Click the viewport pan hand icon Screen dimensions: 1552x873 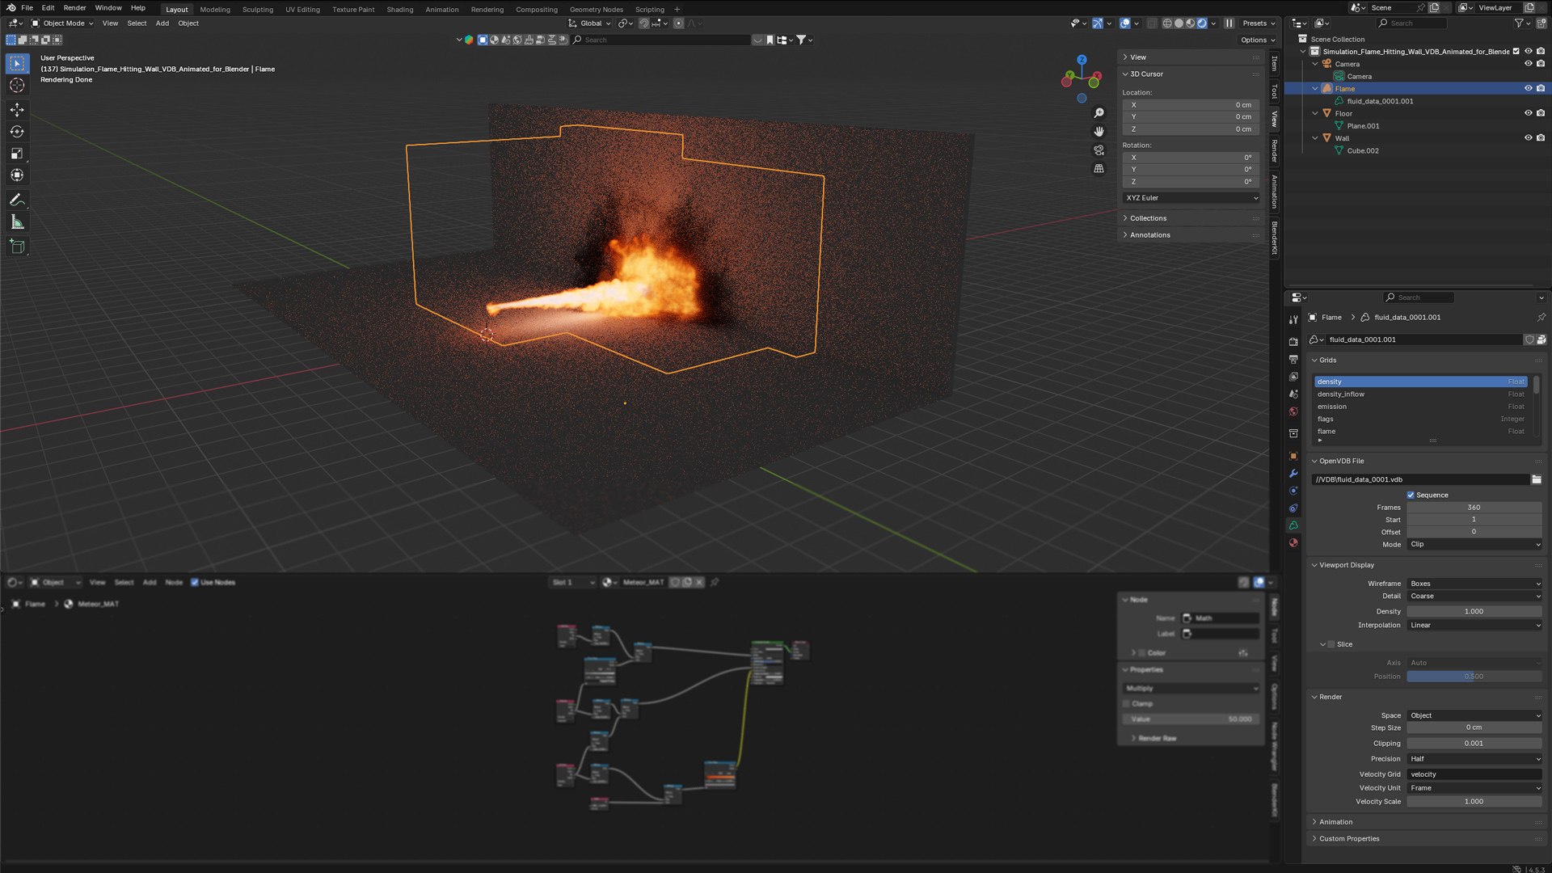coord(1099,131)
